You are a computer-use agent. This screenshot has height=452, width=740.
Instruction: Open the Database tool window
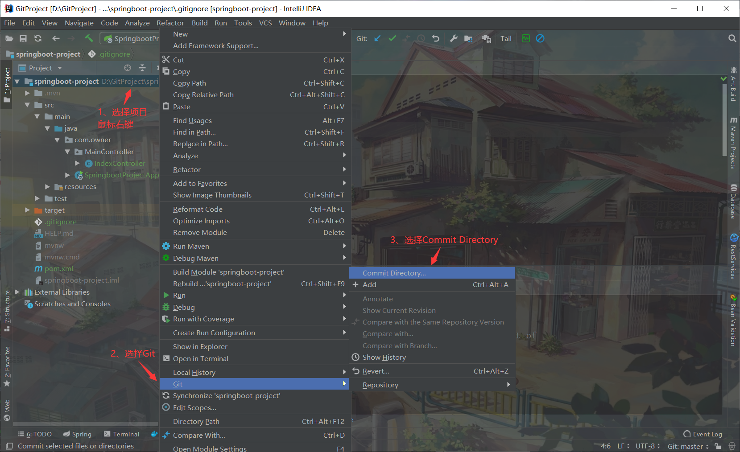[734, 201]
